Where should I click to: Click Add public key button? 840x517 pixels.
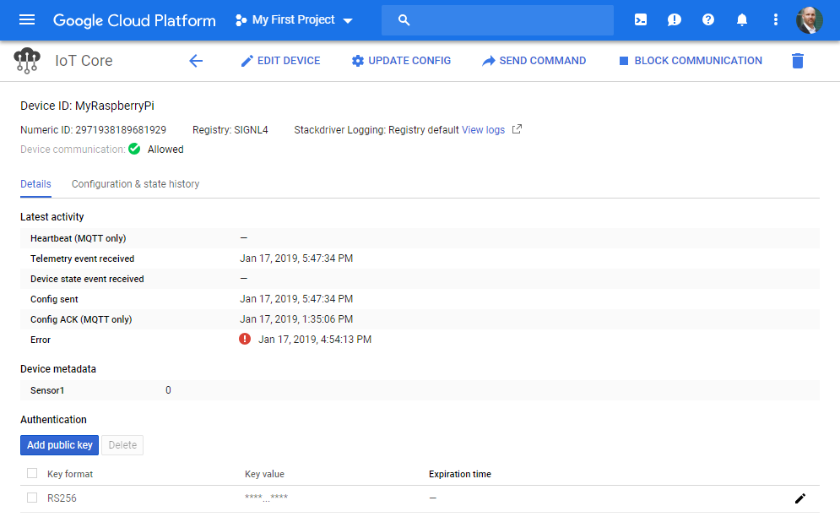click(59, 445)
